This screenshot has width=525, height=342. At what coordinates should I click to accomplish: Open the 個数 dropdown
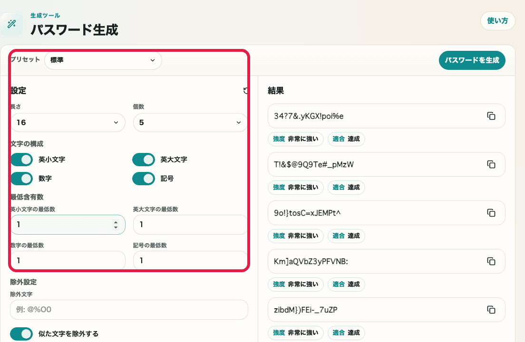190,123
